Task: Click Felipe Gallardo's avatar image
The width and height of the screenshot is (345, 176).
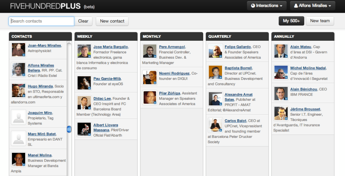Action: tap(215, 51)
